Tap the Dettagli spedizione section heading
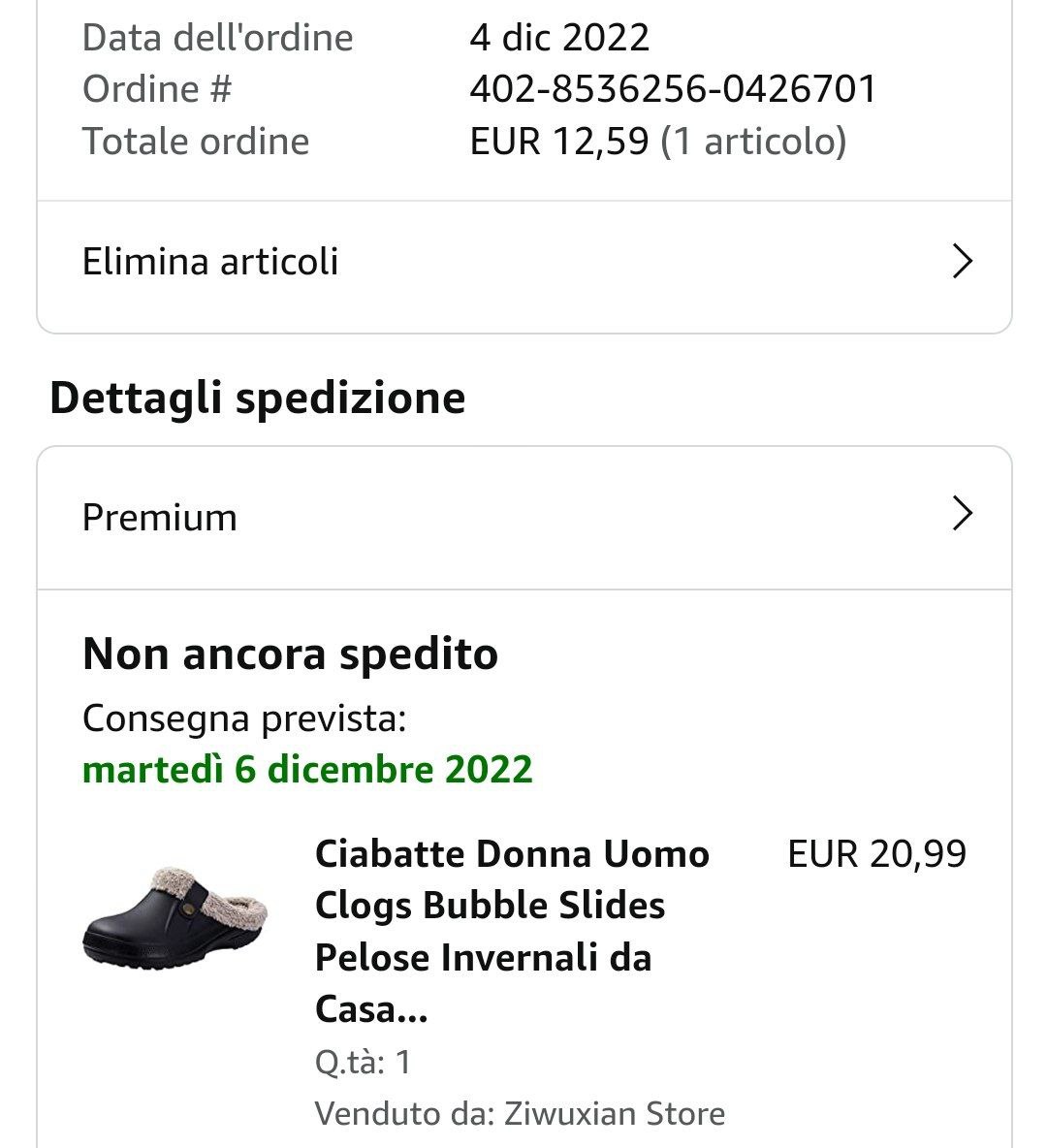 point(257,399)
